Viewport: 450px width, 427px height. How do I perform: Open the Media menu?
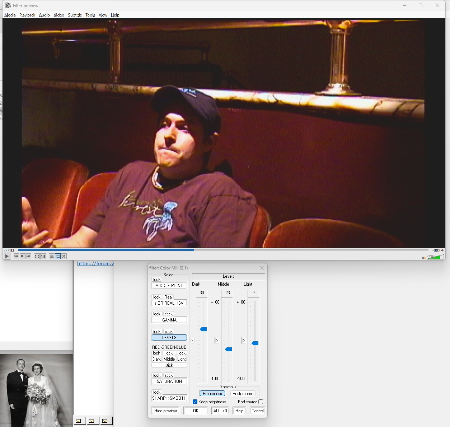(x=10, y=15)
